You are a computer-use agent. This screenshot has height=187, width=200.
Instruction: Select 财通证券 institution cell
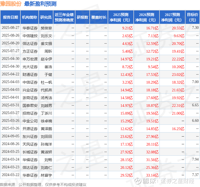[30, 75]
